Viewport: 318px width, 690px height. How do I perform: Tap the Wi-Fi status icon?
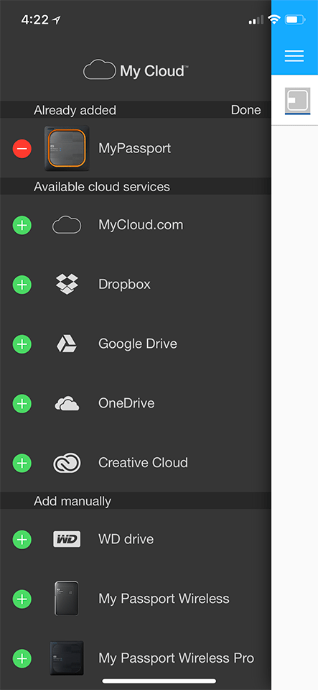(274, 20)
